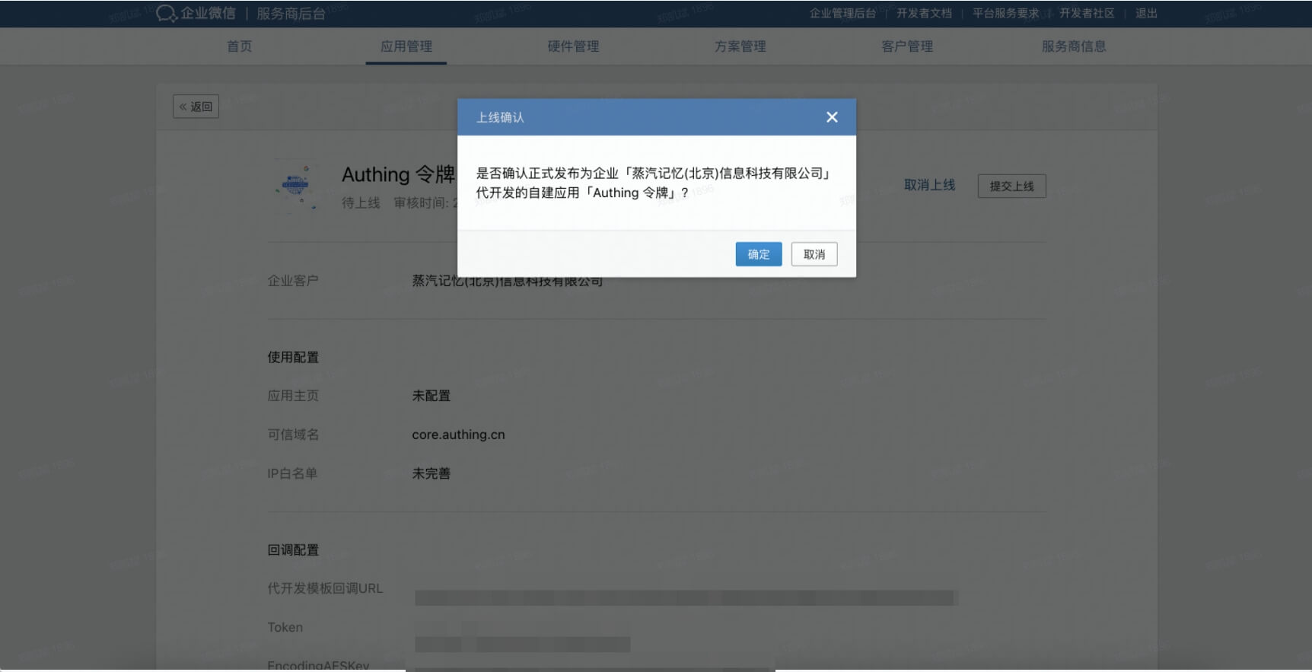Log out via the 退出 link

[x=1146, y=14]
